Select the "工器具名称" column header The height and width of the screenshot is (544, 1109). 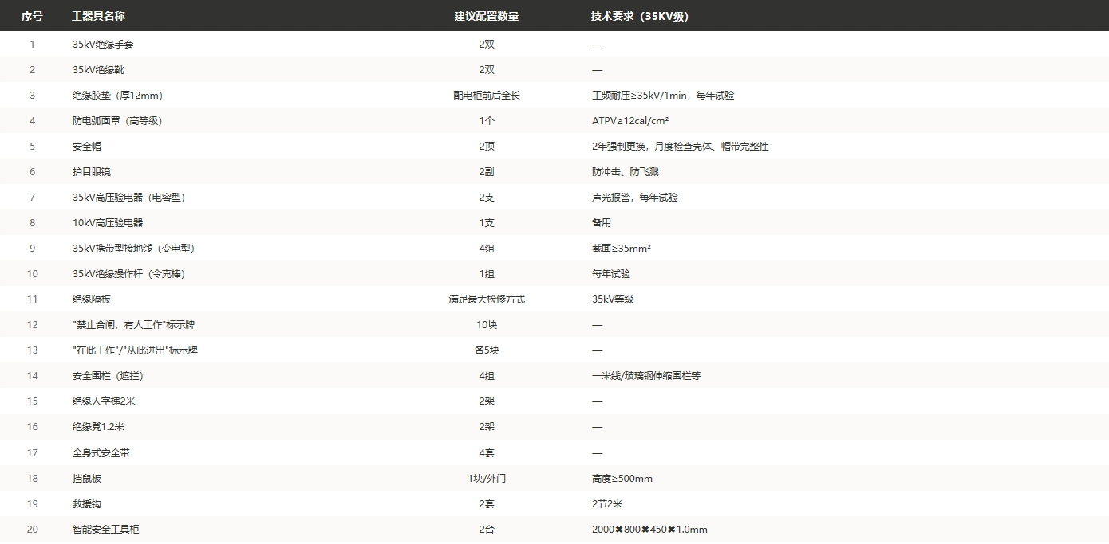click(x=98, y=16)
